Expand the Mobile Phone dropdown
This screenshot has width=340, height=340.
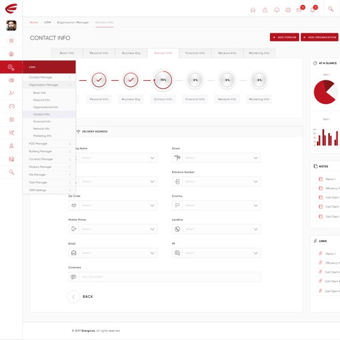click(113, 229)
